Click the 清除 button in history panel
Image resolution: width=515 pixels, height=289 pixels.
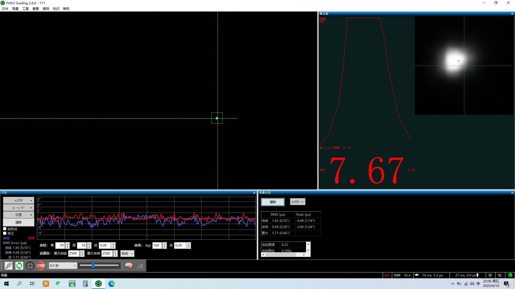[19, 222]
